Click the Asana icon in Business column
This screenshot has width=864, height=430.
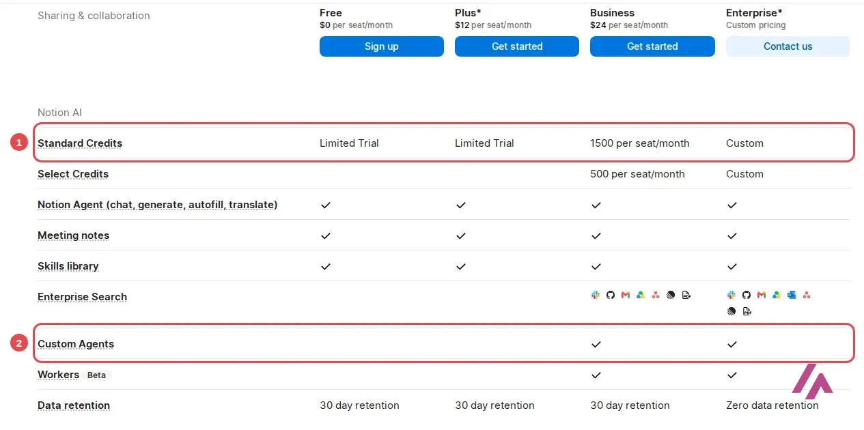[656, 295]
